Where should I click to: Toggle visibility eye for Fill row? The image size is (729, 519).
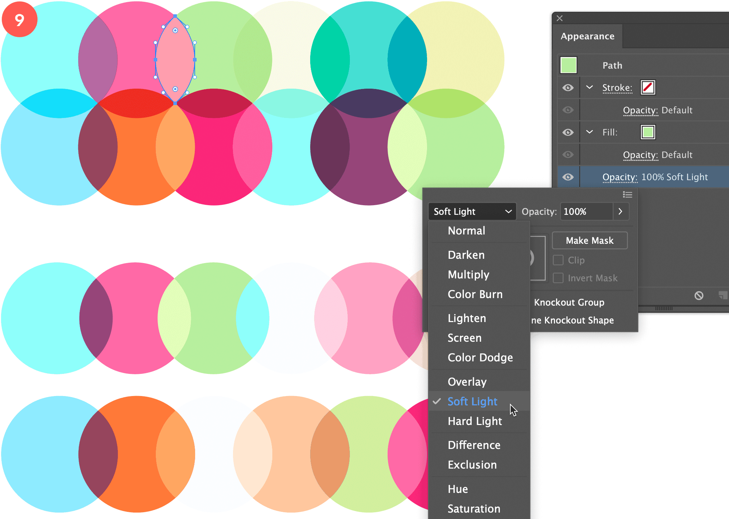click(568, 132)
